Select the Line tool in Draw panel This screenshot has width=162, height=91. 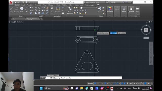point(12,10)
